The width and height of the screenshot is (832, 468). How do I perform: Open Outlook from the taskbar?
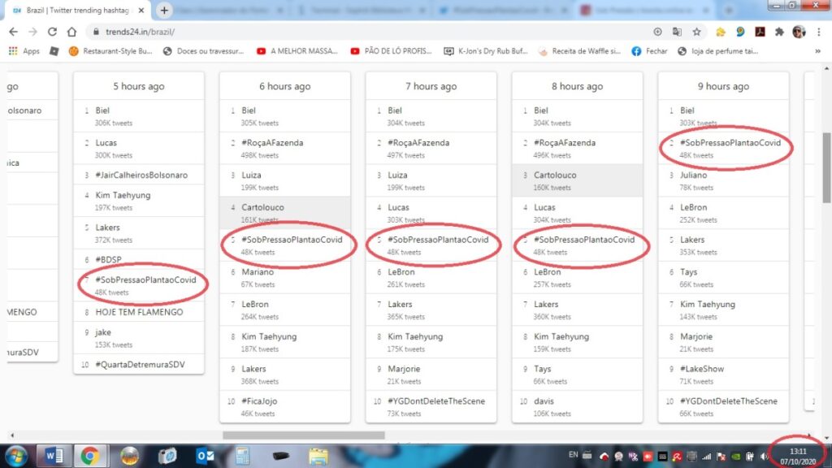click(x=204, y=457)
